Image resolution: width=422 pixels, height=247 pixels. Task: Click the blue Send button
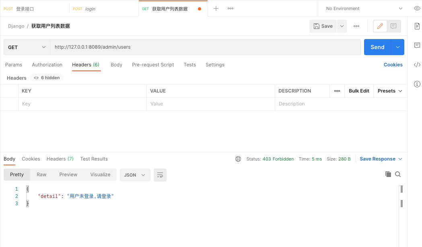(x=378, y=47)
